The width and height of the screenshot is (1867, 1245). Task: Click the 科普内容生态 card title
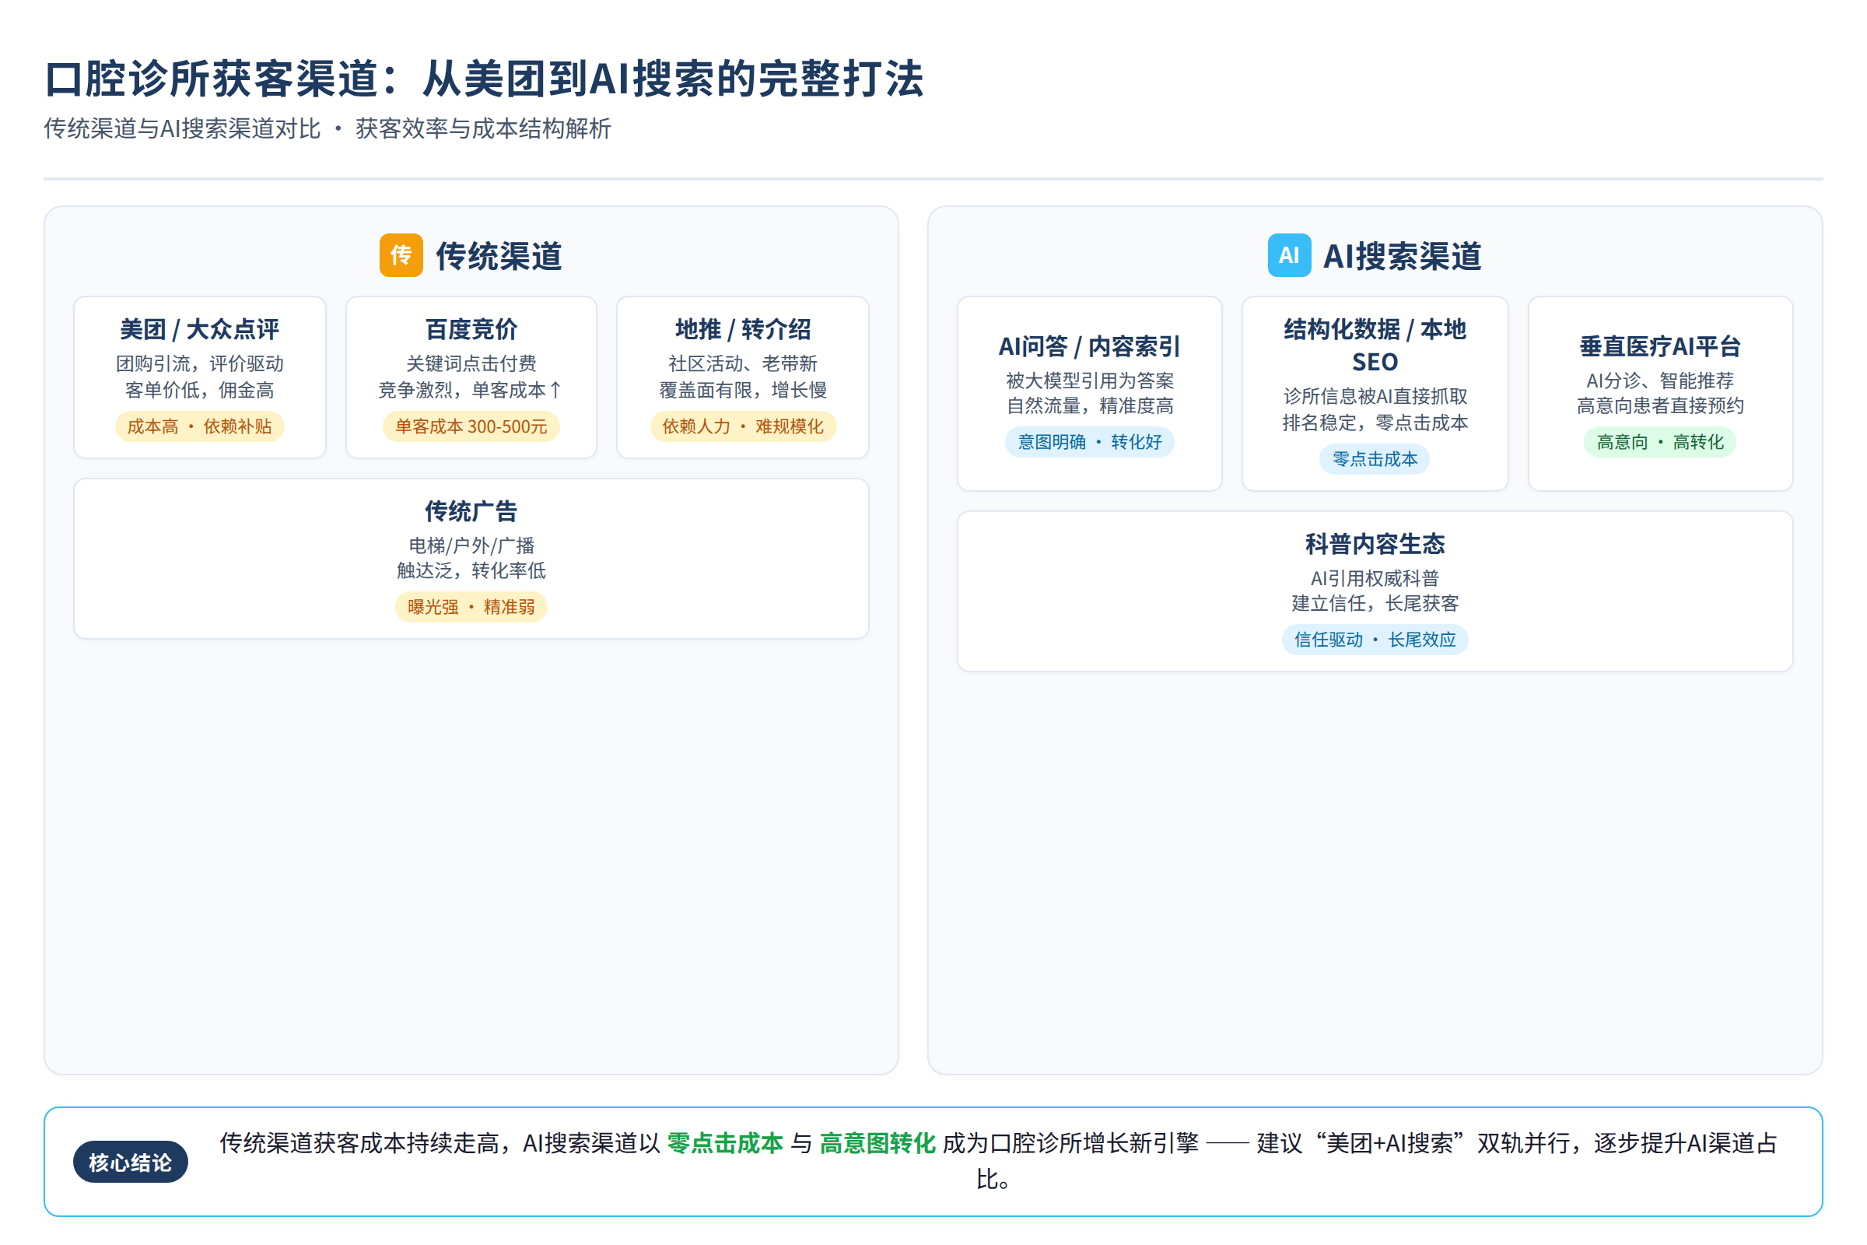click(1375, 544)
